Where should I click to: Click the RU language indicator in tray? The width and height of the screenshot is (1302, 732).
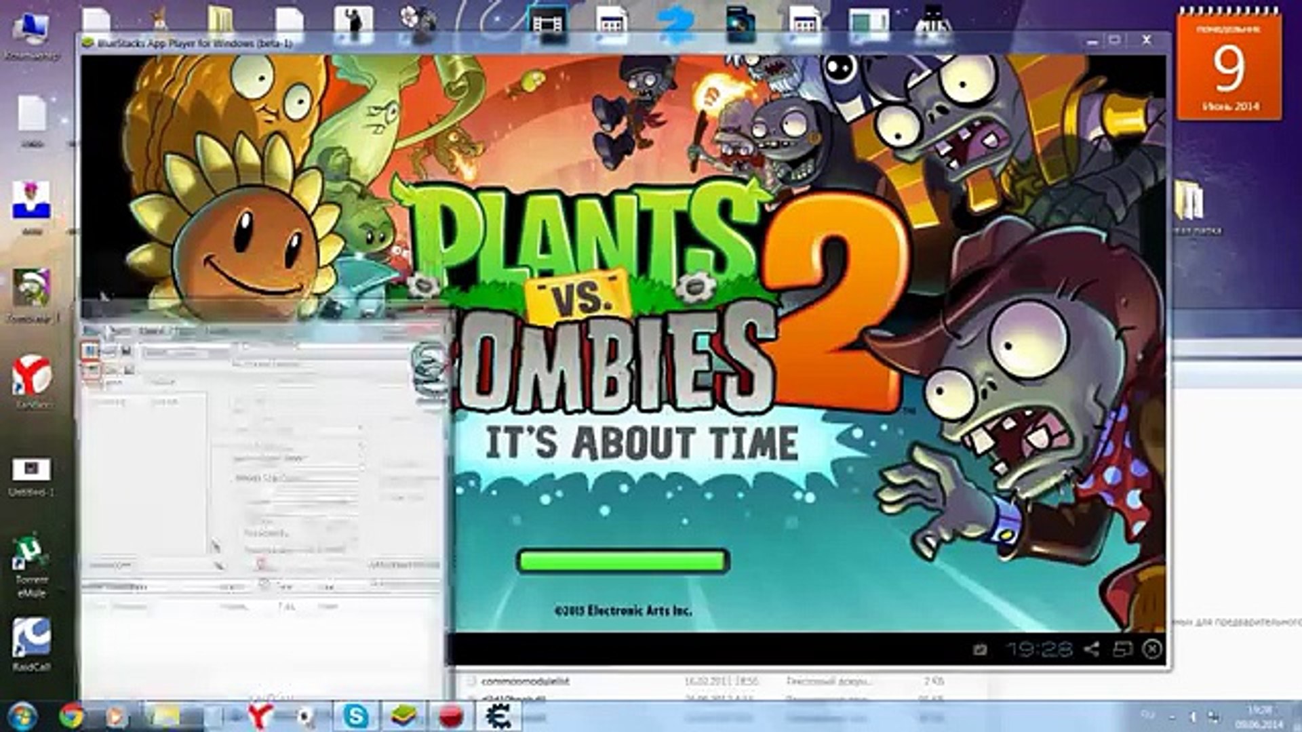pos(1147,715)
